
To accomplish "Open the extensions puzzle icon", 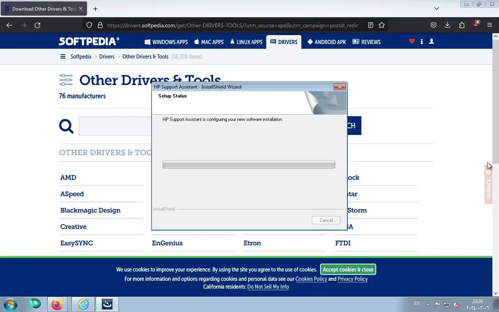I will 462,25.
